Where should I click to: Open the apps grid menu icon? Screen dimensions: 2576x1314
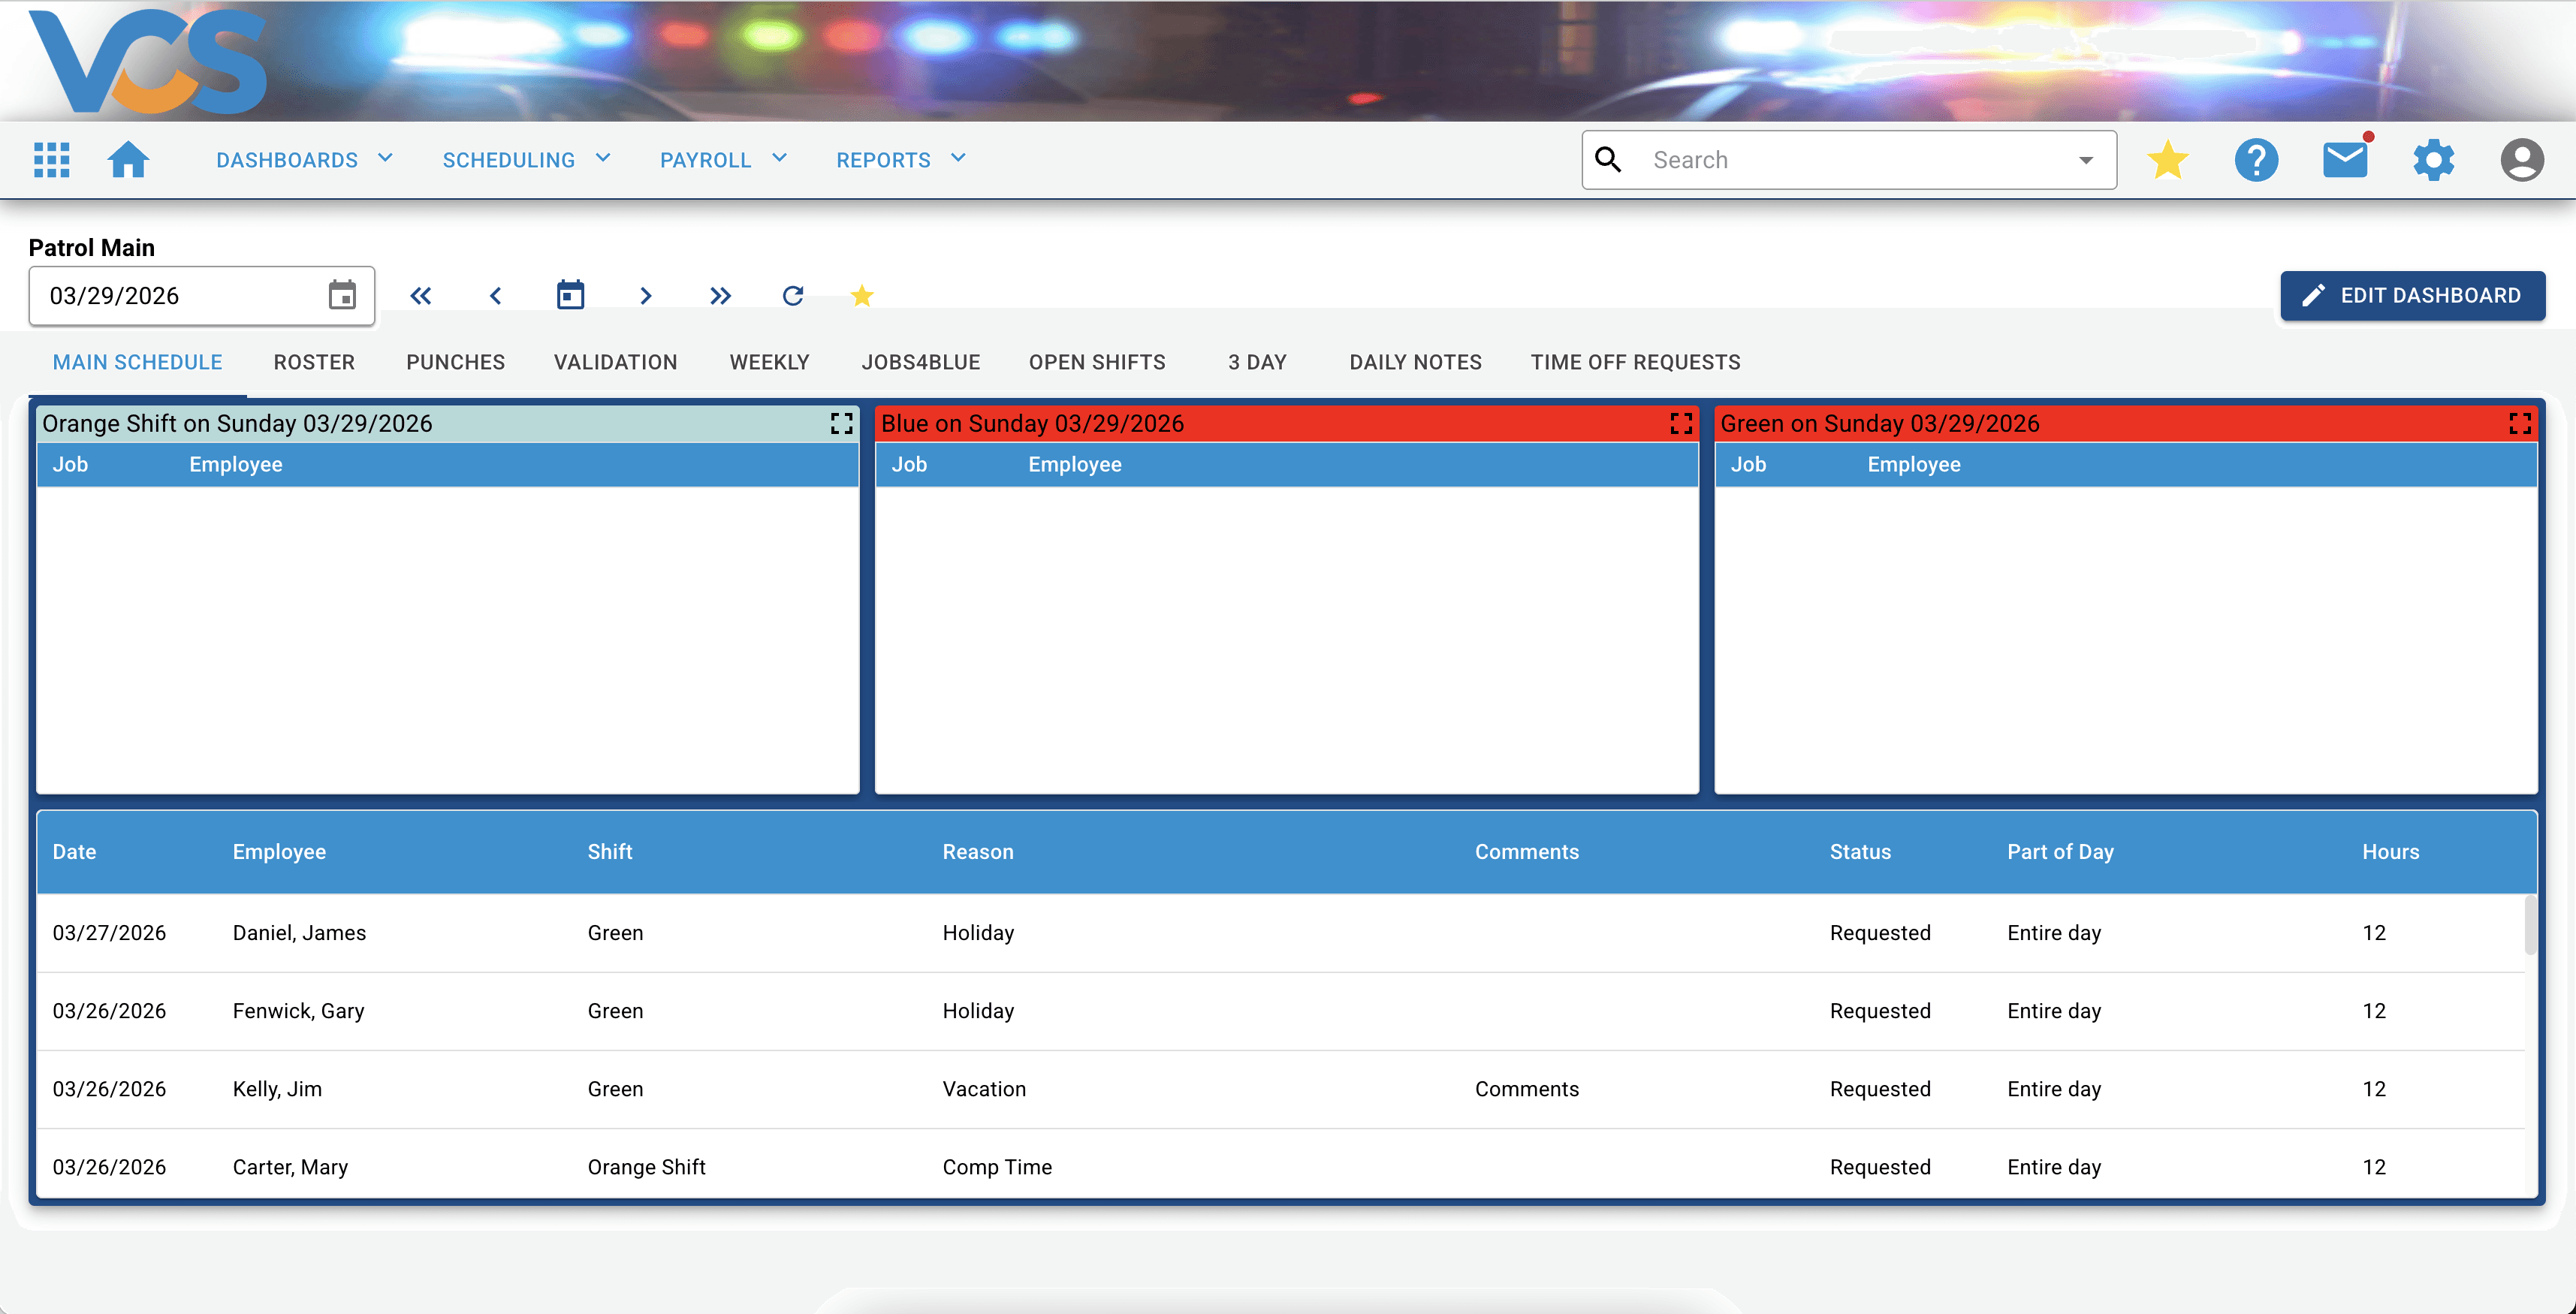point(51,160)
